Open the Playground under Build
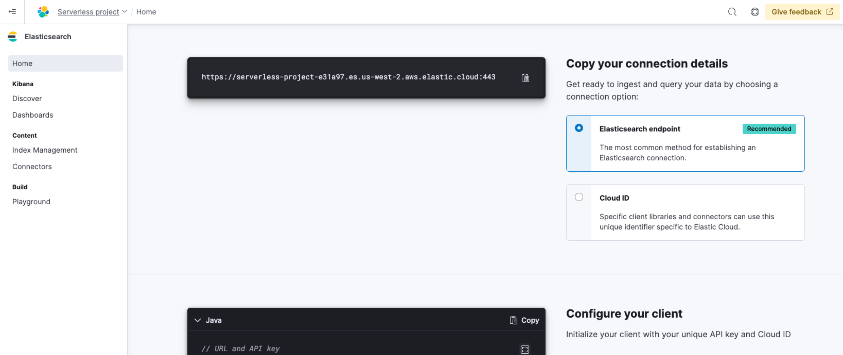 pos(31,201)
